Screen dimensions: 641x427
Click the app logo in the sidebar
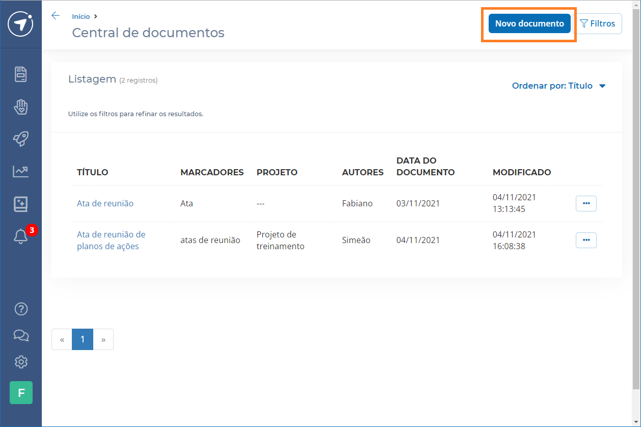pyautogui.click(x=21, y=24)
